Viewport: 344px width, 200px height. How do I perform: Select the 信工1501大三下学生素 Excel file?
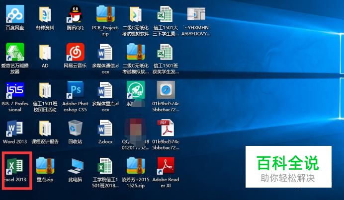(x=166, y=14)
